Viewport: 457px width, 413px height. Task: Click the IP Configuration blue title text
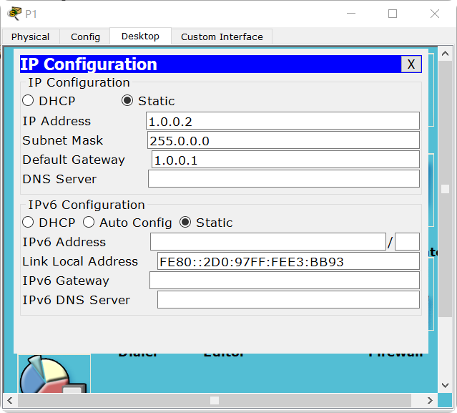(x=89, y=64)
